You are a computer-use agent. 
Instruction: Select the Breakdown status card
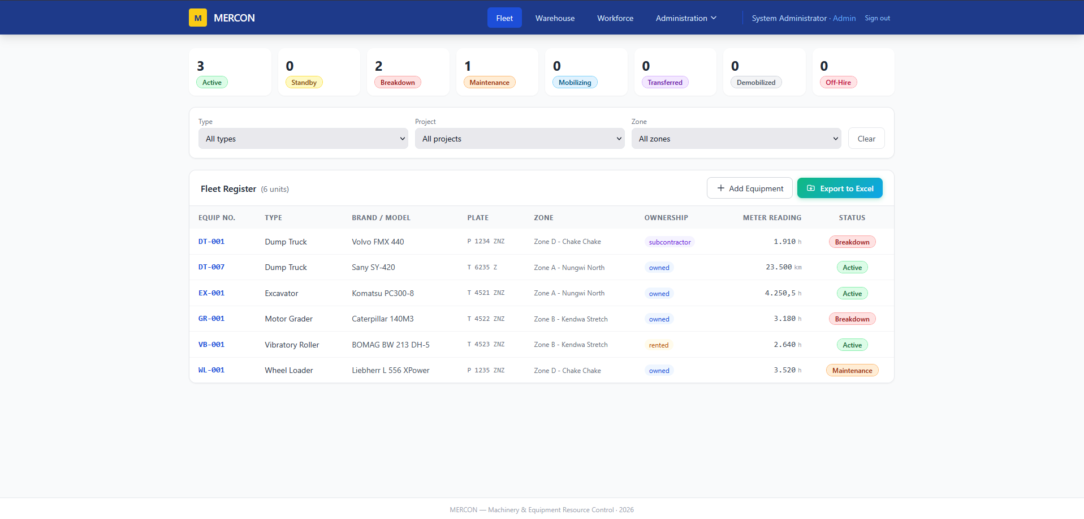click(x=408, y=72)
